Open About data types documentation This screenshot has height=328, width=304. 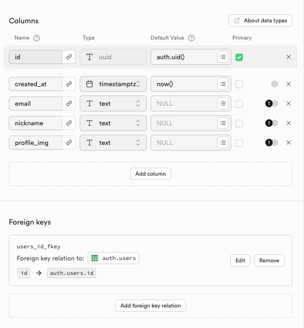(260, 20)
